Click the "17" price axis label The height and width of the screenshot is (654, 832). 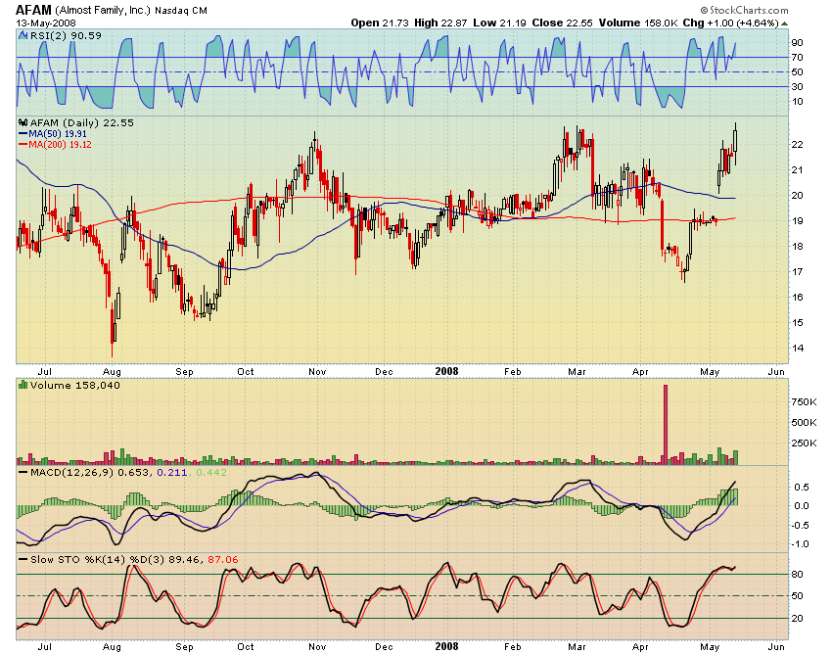[x=797, y=272]
